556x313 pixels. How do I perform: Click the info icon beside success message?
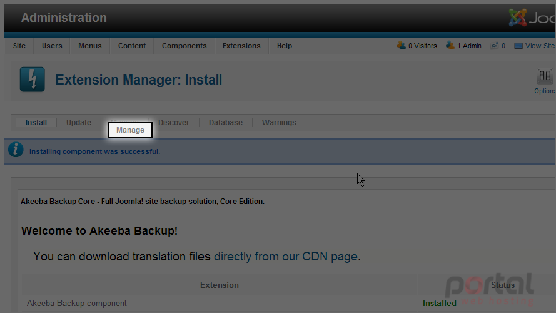(16, 150)
